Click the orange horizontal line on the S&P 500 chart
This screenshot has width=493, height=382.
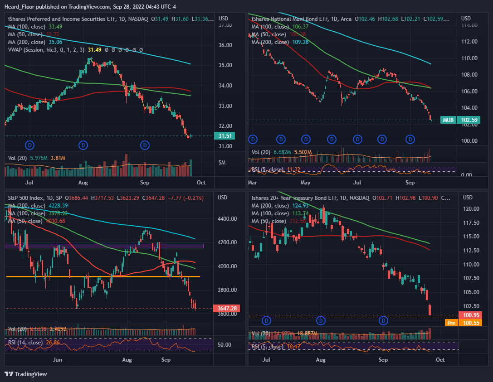pos(103,276)
